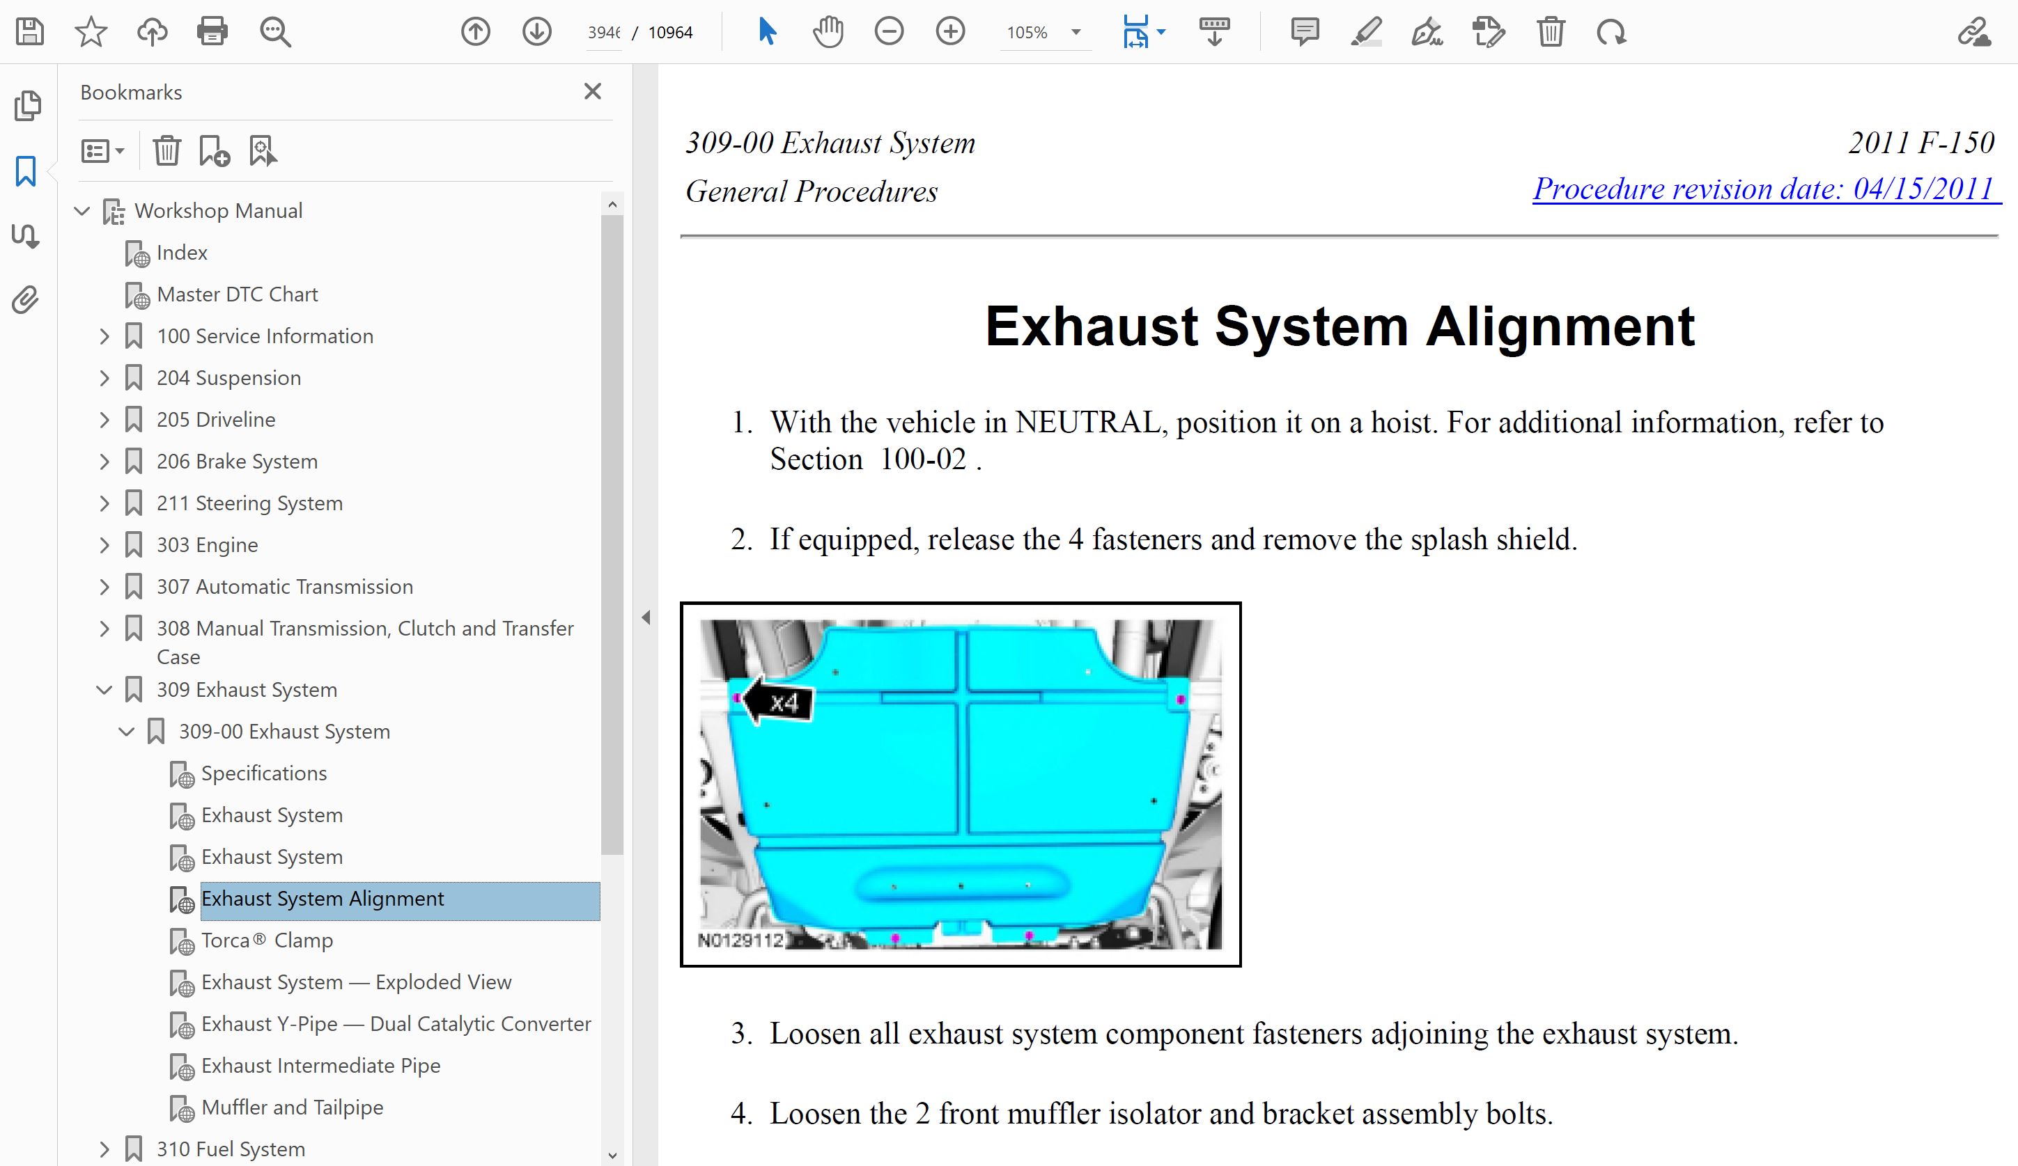
Task: Click the Procedure revision date link
Action: [1765, 189]
